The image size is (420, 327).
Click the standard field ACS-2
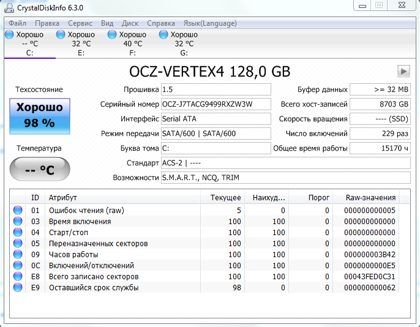286,163
